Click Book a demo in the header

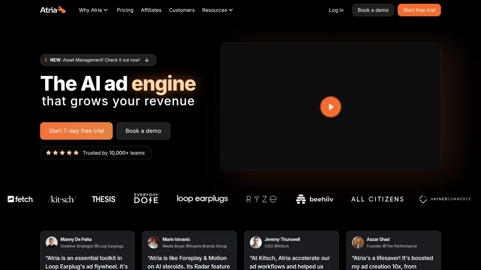point(373,10)
